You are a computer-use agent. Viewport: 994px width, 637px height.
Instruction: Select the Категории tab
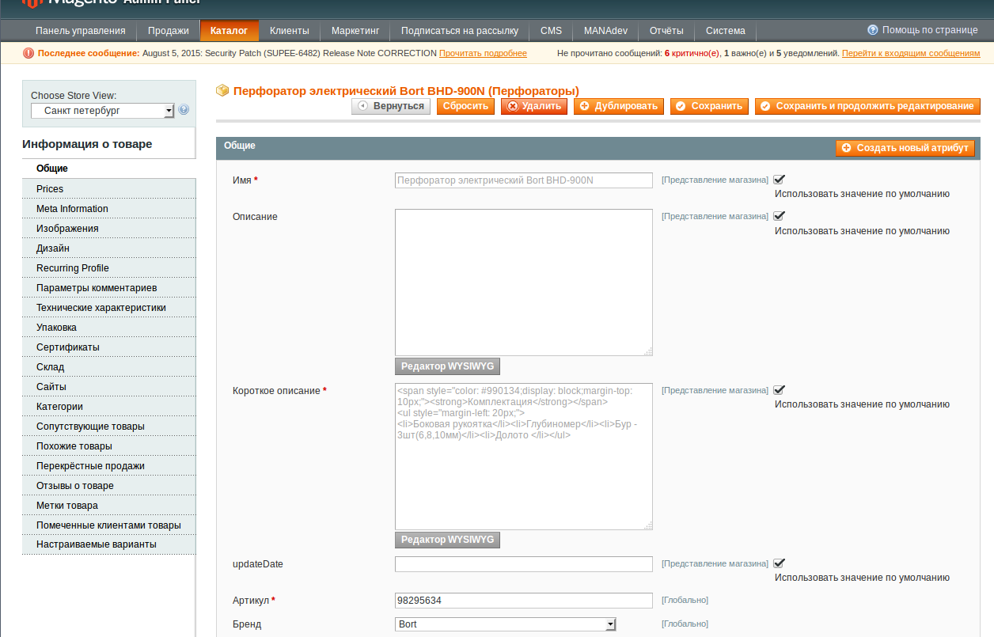(x=108, y=406)
